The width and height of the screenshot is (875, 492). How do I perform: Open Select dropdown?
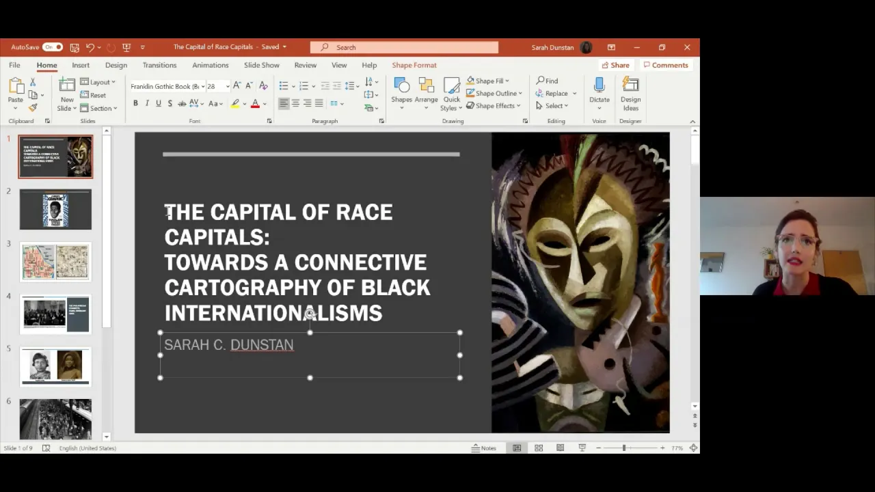coord(552,106)
